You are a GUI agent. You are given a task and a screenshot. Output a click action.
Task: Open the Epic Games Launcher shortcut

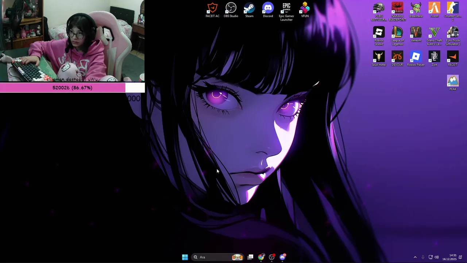(286, 12)
